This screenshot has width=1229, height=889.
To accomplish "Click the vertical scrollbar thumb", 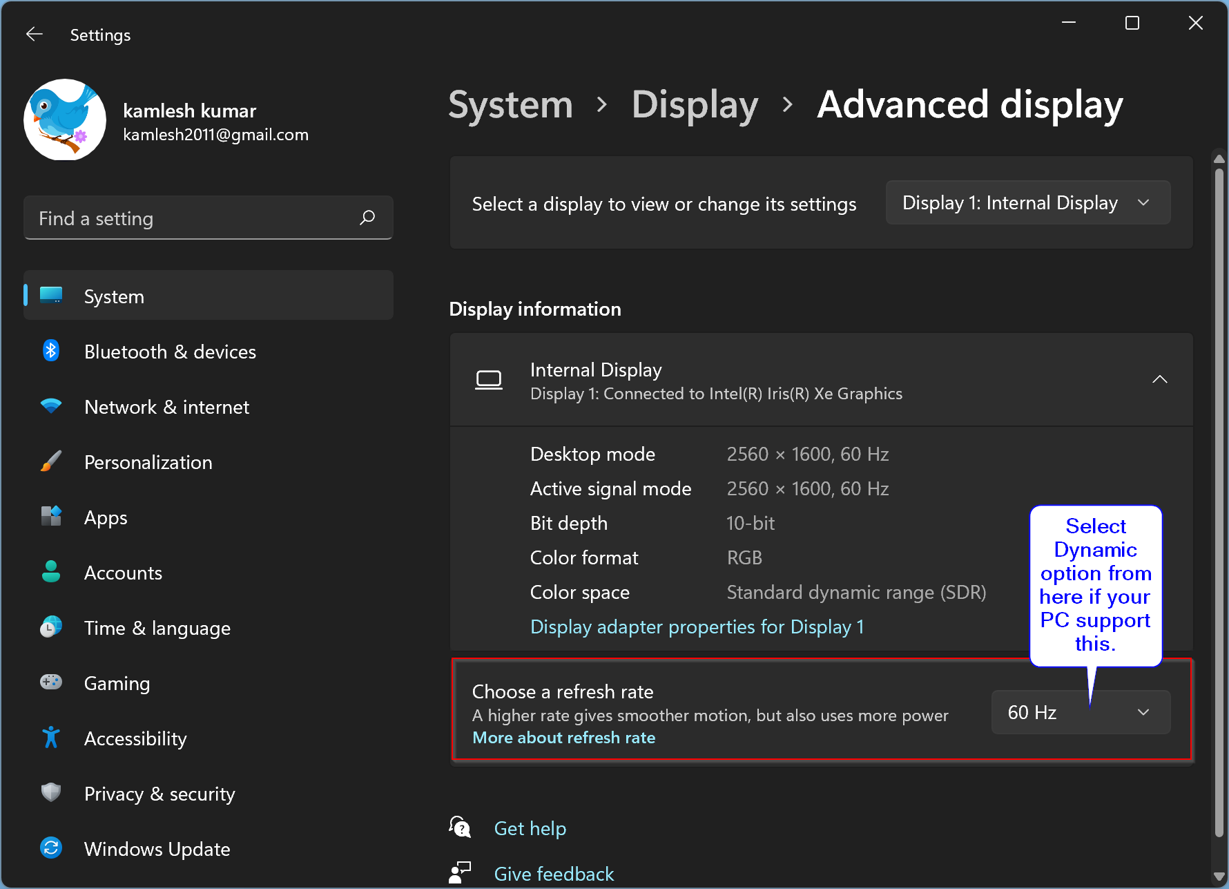I will [x=1219, y=503].
